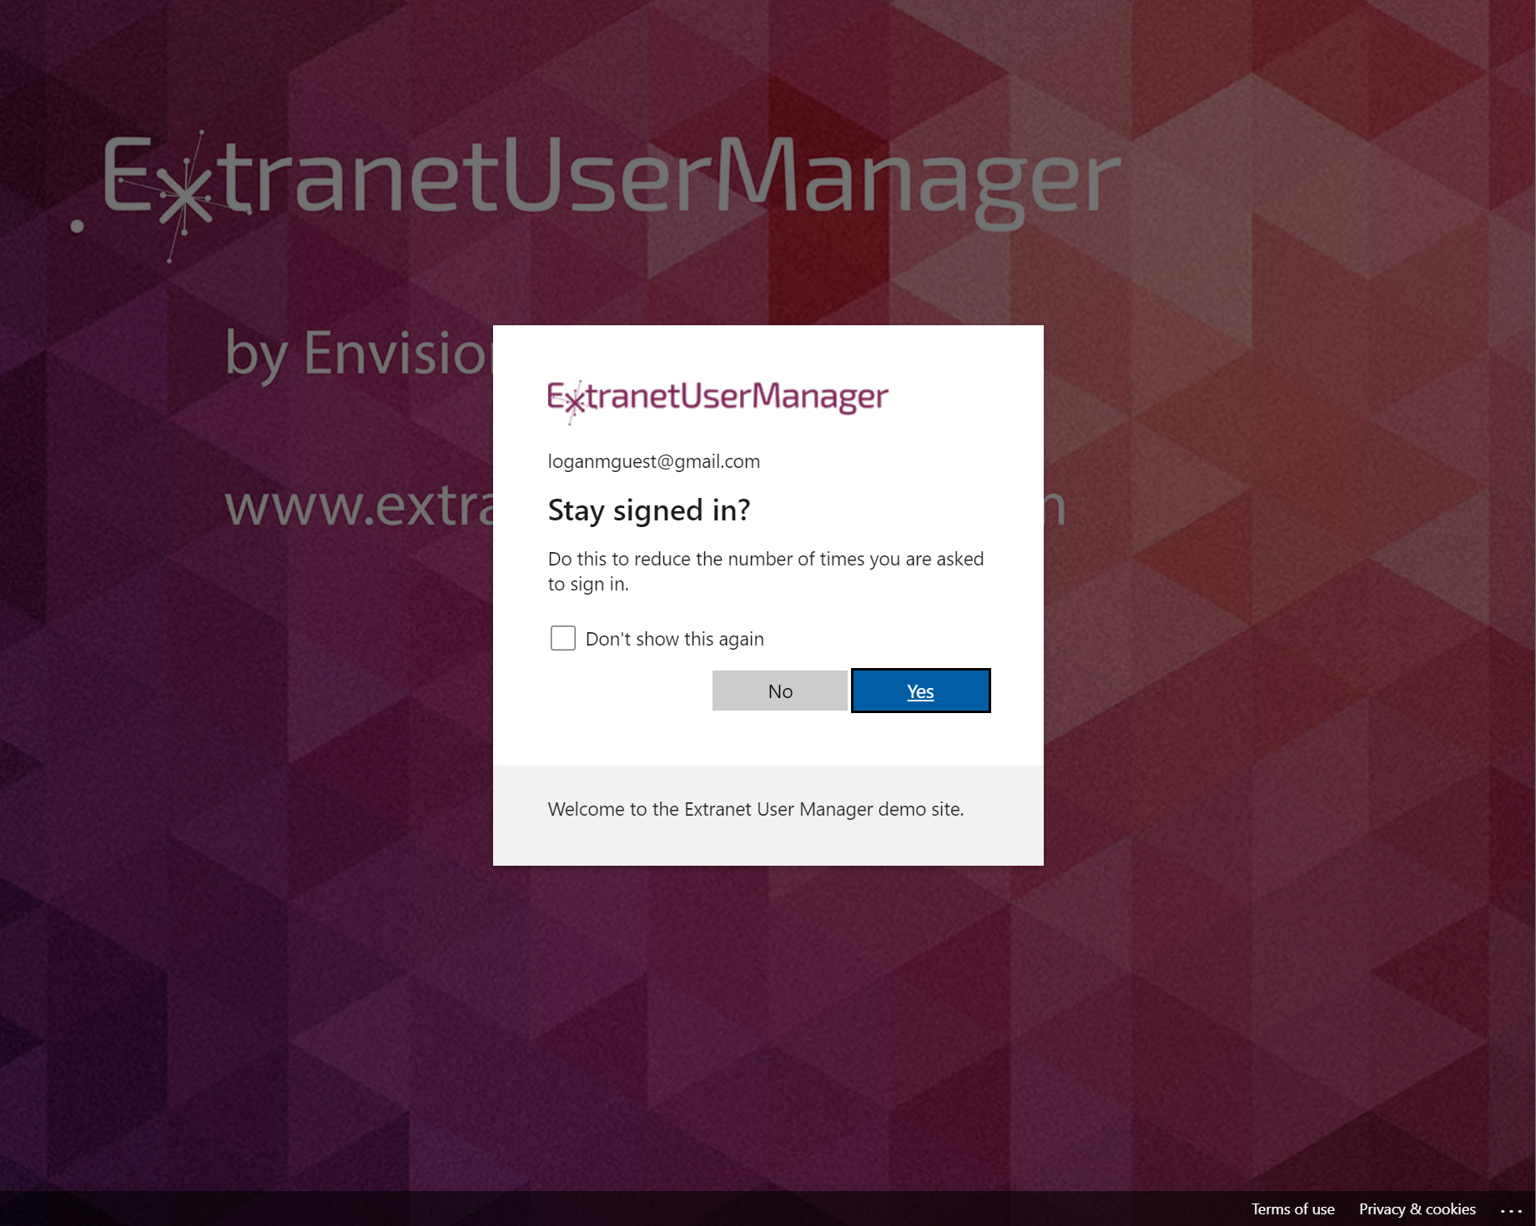Image resolution: width=1536 pixels, height=1226 pixels.
Task: Click the No button
Action: (x=780, y=691)
